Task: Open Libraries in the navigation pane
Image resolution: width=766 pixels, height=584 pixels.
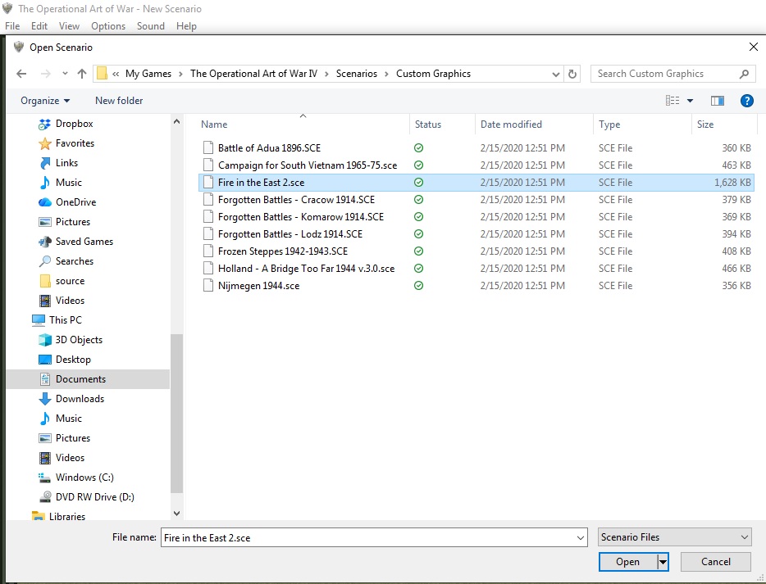Action: pyautogui.click(x=67, y=516)
